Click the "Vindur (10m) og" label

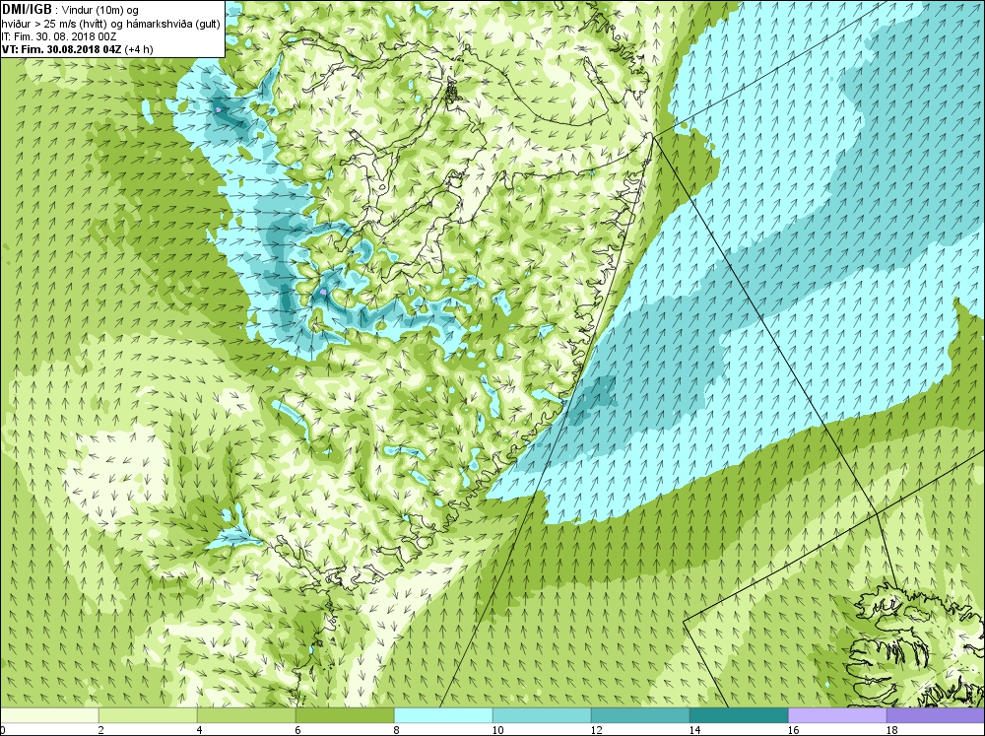(x=100, y=11)
